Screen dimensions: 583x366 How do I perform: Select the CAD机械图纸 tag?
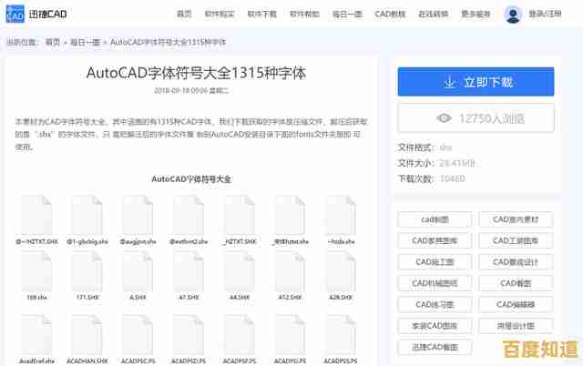pyautogui.click(x=435, y=283)
